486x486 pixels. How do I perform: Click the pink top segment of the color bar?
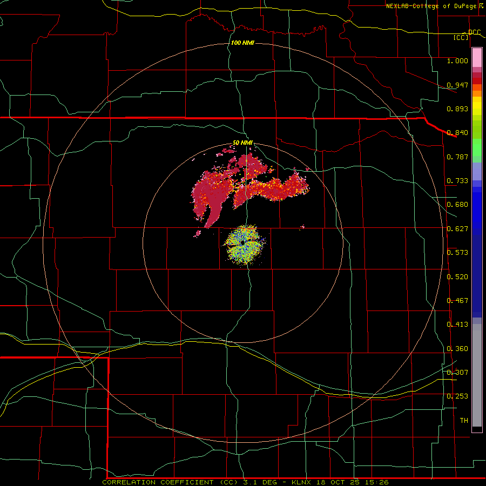[477, 58]
